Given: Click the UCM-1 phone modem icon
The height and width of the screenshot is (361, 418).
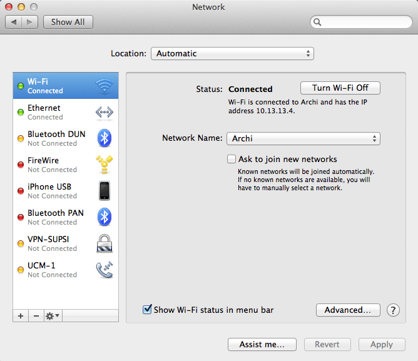Looking at the screenshot, I should (104, 270).
